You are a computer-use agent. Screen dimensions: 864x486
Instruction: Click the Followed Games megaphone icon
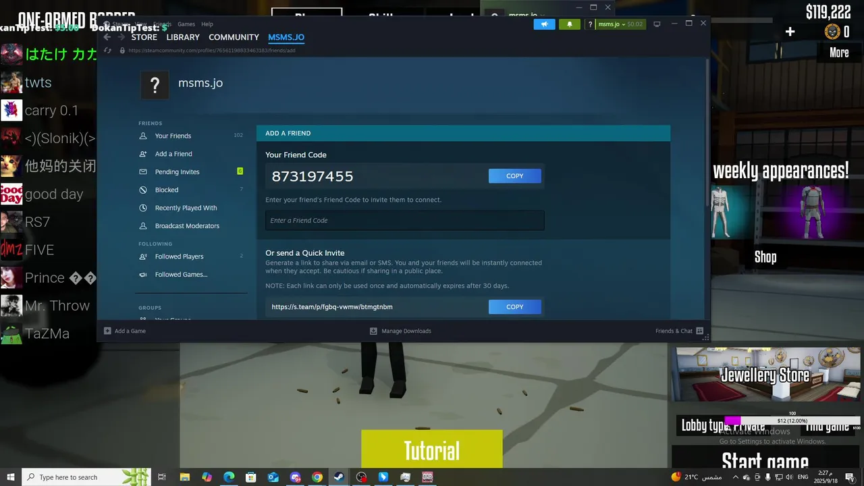pyautogui.click(x=143, y=275)
